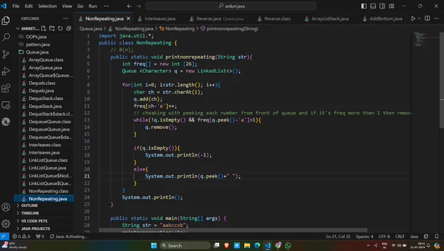Collapse the ANIKET workspace folder
This screenshot has height=251, width=444.
pyautogui.click(x=27, y=28)
